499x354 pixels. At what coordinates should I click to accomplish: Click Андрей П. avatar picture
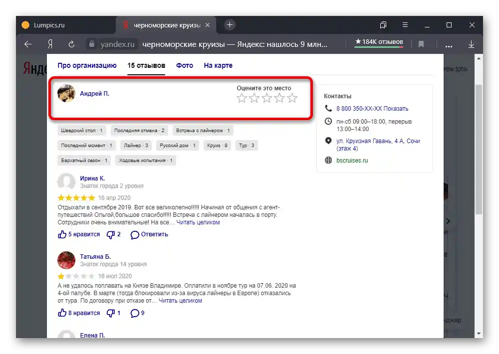pos(66,93)
